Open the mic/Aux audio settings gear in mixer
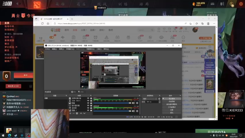This screenshot has width=245, height=138. point(137,103)
